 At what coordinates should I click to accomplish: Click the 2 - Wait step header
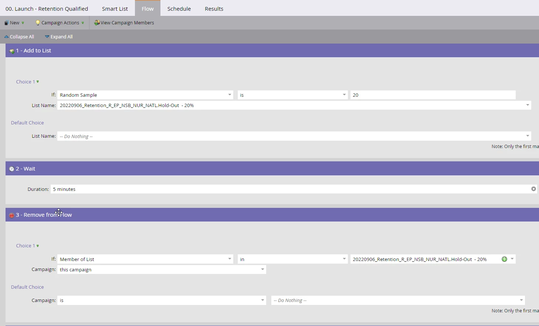point(272,169)
